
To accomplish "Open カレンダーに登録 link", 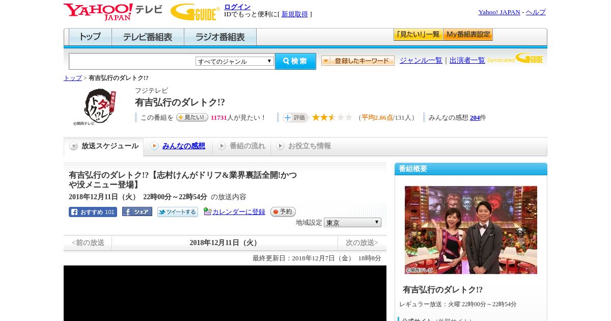I will (238, 212).
